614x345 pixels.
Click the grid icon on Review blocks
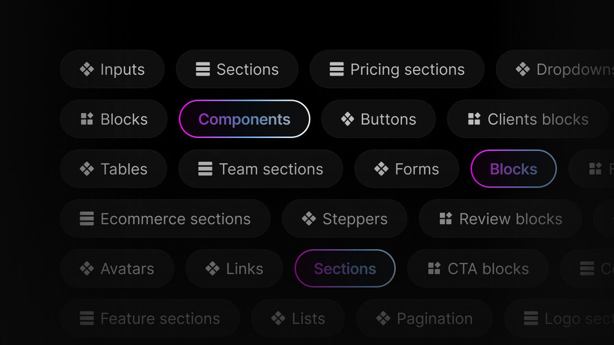click(x=445, y=219)
